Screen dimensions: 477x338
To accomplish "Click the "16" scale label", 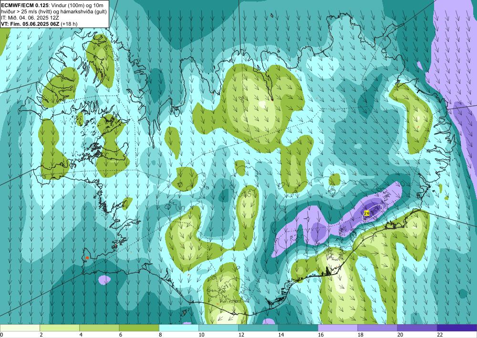I will [x=321, y=335].
